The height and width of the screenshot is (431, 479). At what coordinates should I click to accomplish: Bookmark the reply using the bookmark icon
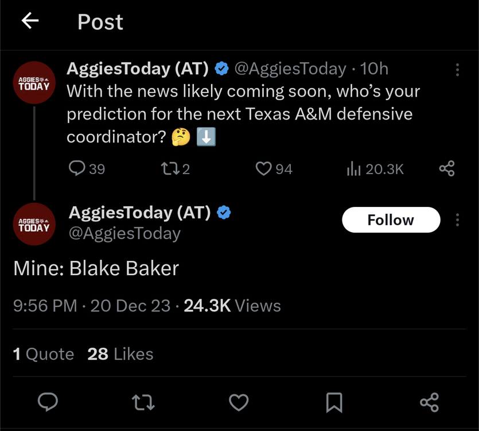334,402
